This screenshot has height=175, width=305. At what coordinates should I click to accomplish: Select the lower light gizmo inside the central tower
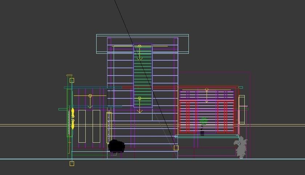point(139,105)
